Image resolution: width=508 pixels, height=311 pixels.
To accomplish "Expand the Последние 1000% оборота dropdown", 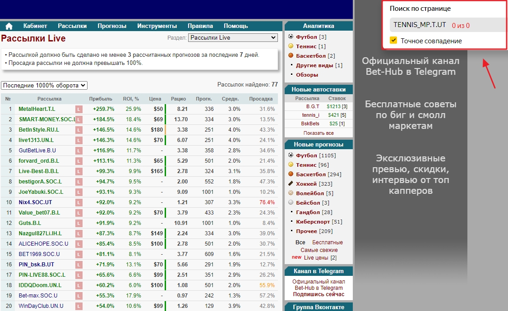I will click(x=44, y=85).
